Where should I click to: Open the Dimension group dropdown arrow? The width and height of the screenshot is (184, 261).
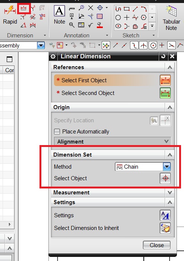[x=45, y=35]
